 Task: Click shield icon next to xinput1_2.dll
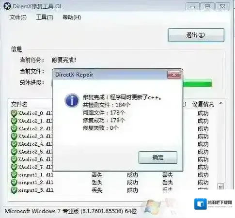click(x=14, y=182)
